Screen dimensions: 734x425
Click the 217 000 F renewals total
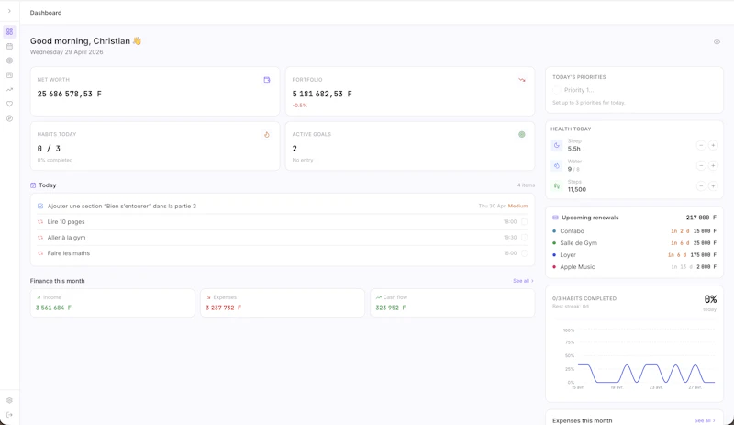pos(701,218)
